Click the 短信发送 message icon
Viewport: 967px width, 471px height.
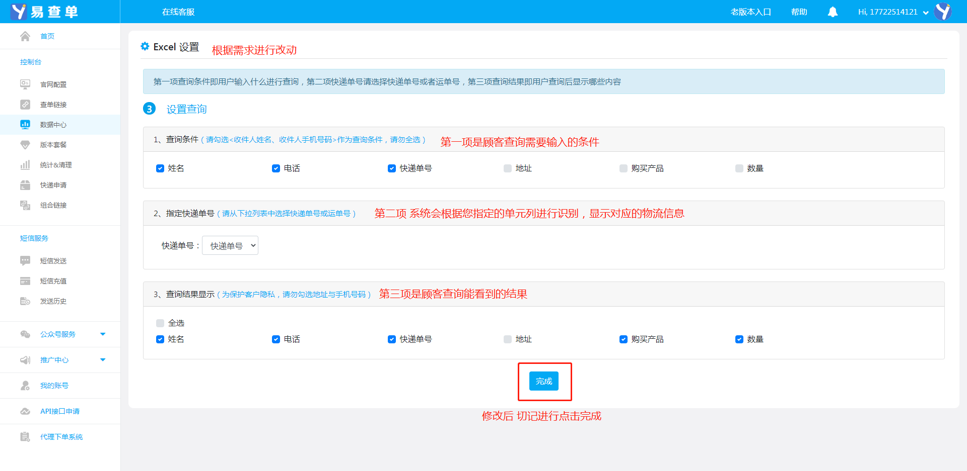(25, 261)
